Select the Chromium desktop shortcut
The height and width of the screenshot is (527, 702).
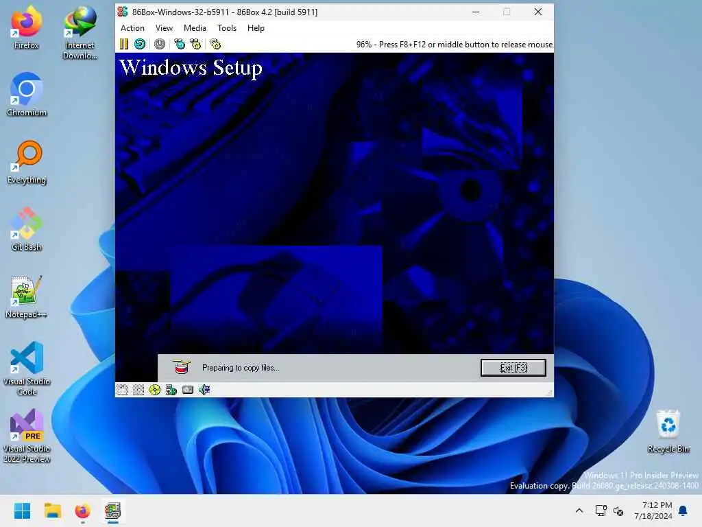pos(27,95)
